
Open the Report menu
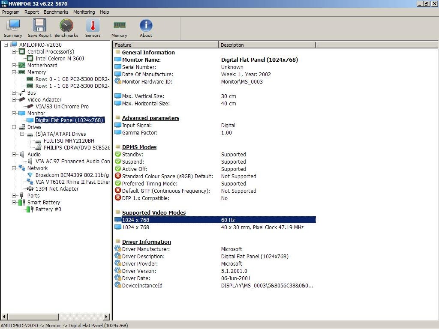click(32, 12)
